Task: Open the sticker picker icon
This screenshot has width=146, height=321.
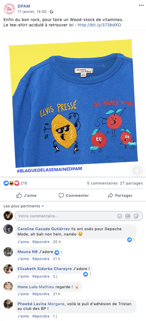Action: click(136, 216)
